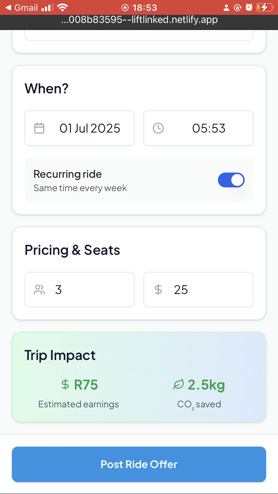Click the clock icon in time field
This screenshot has width=278, height=494.
click(x=158, y=128)
